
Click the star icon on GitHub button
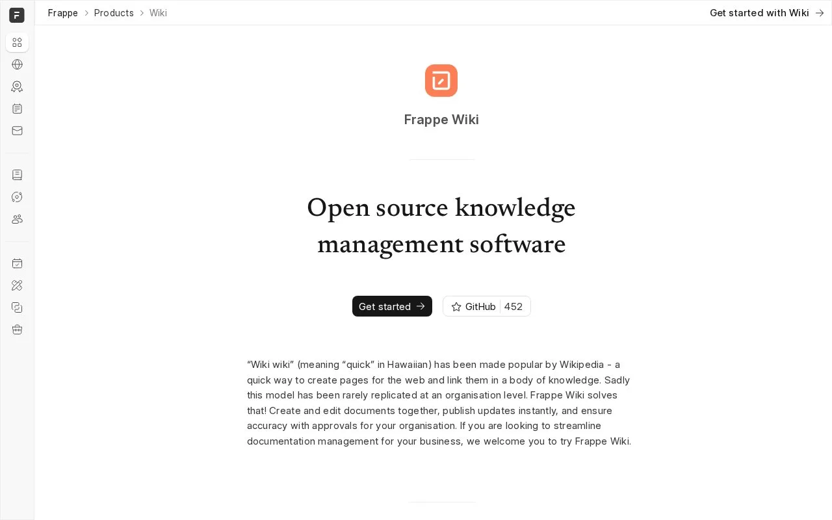coord(456,307)
